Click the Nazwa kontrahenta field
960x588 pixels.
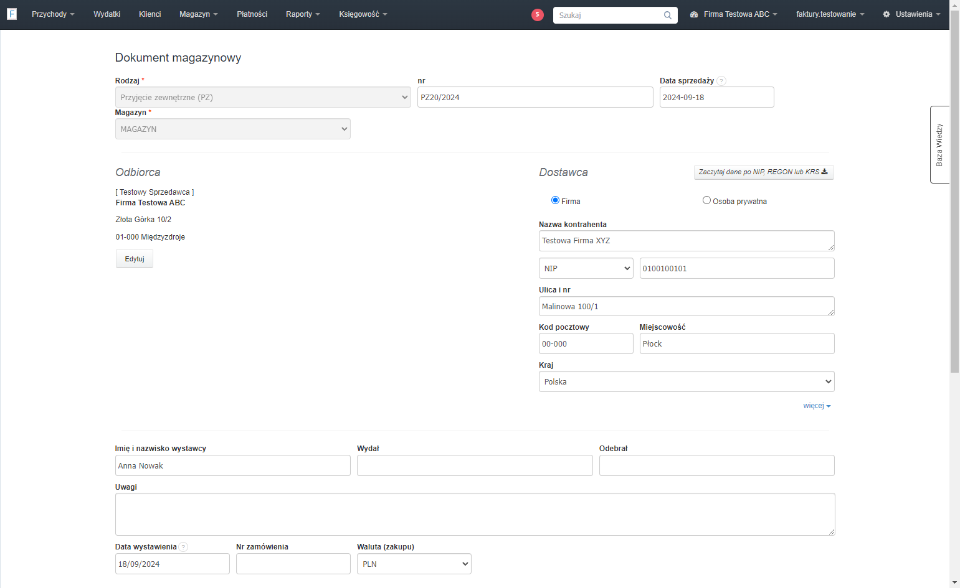(x=687, y=241)
